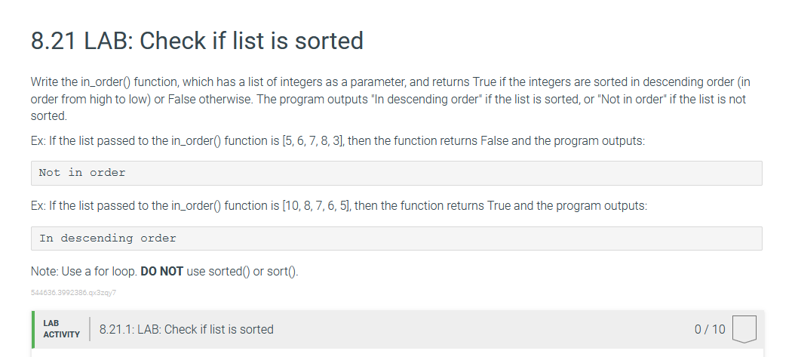Screen dimensions: 792x357
Task: Click the text 'order from high to low)' in description
Action: [91, 99]
